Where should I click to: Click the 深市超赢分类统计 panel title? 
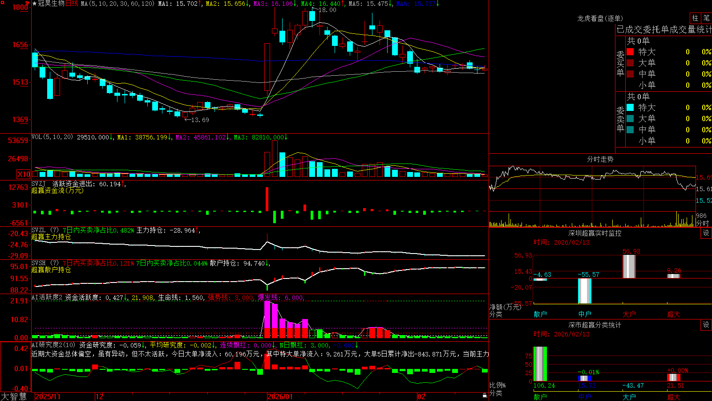click(595, 325)
